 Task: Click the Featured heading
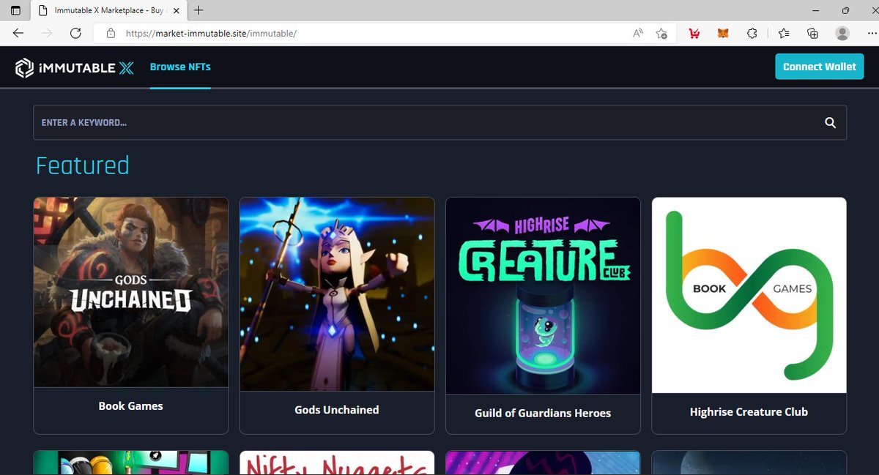coord(83,165)
